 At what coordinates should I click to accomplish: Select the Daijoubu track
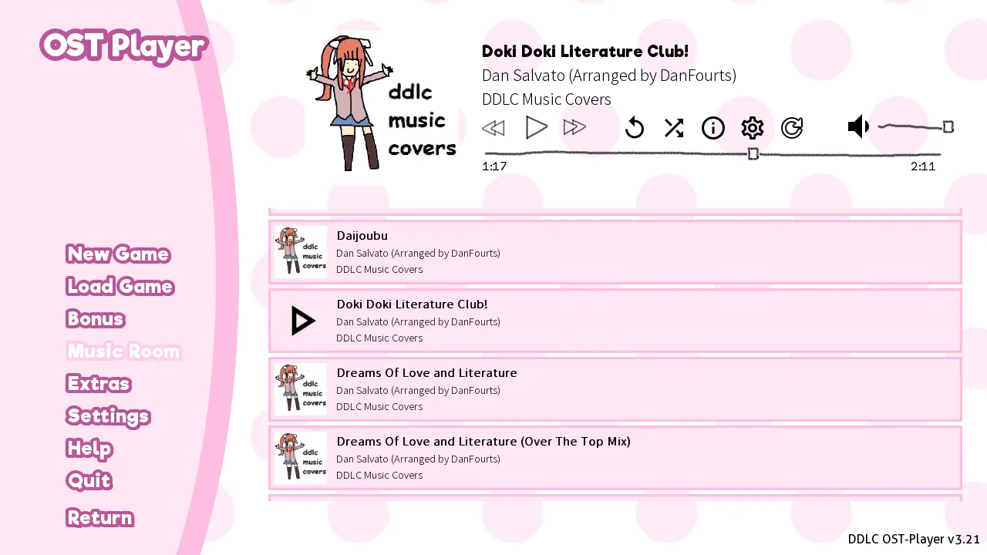point(615,252)
